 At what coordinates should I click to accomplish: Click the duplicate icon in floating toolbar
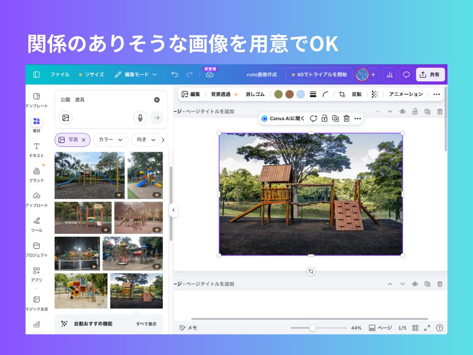click(335, 118)
